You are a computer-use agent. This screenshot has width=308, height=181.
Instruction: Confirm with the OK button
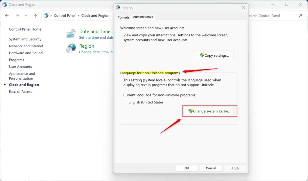(x=186, y=168)
